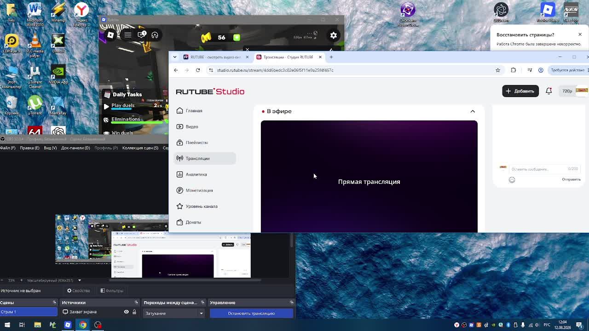This screenshot has width=589, height=331.
Task: Open Roblox hamburger menu icon
Action: pos(127,35)
